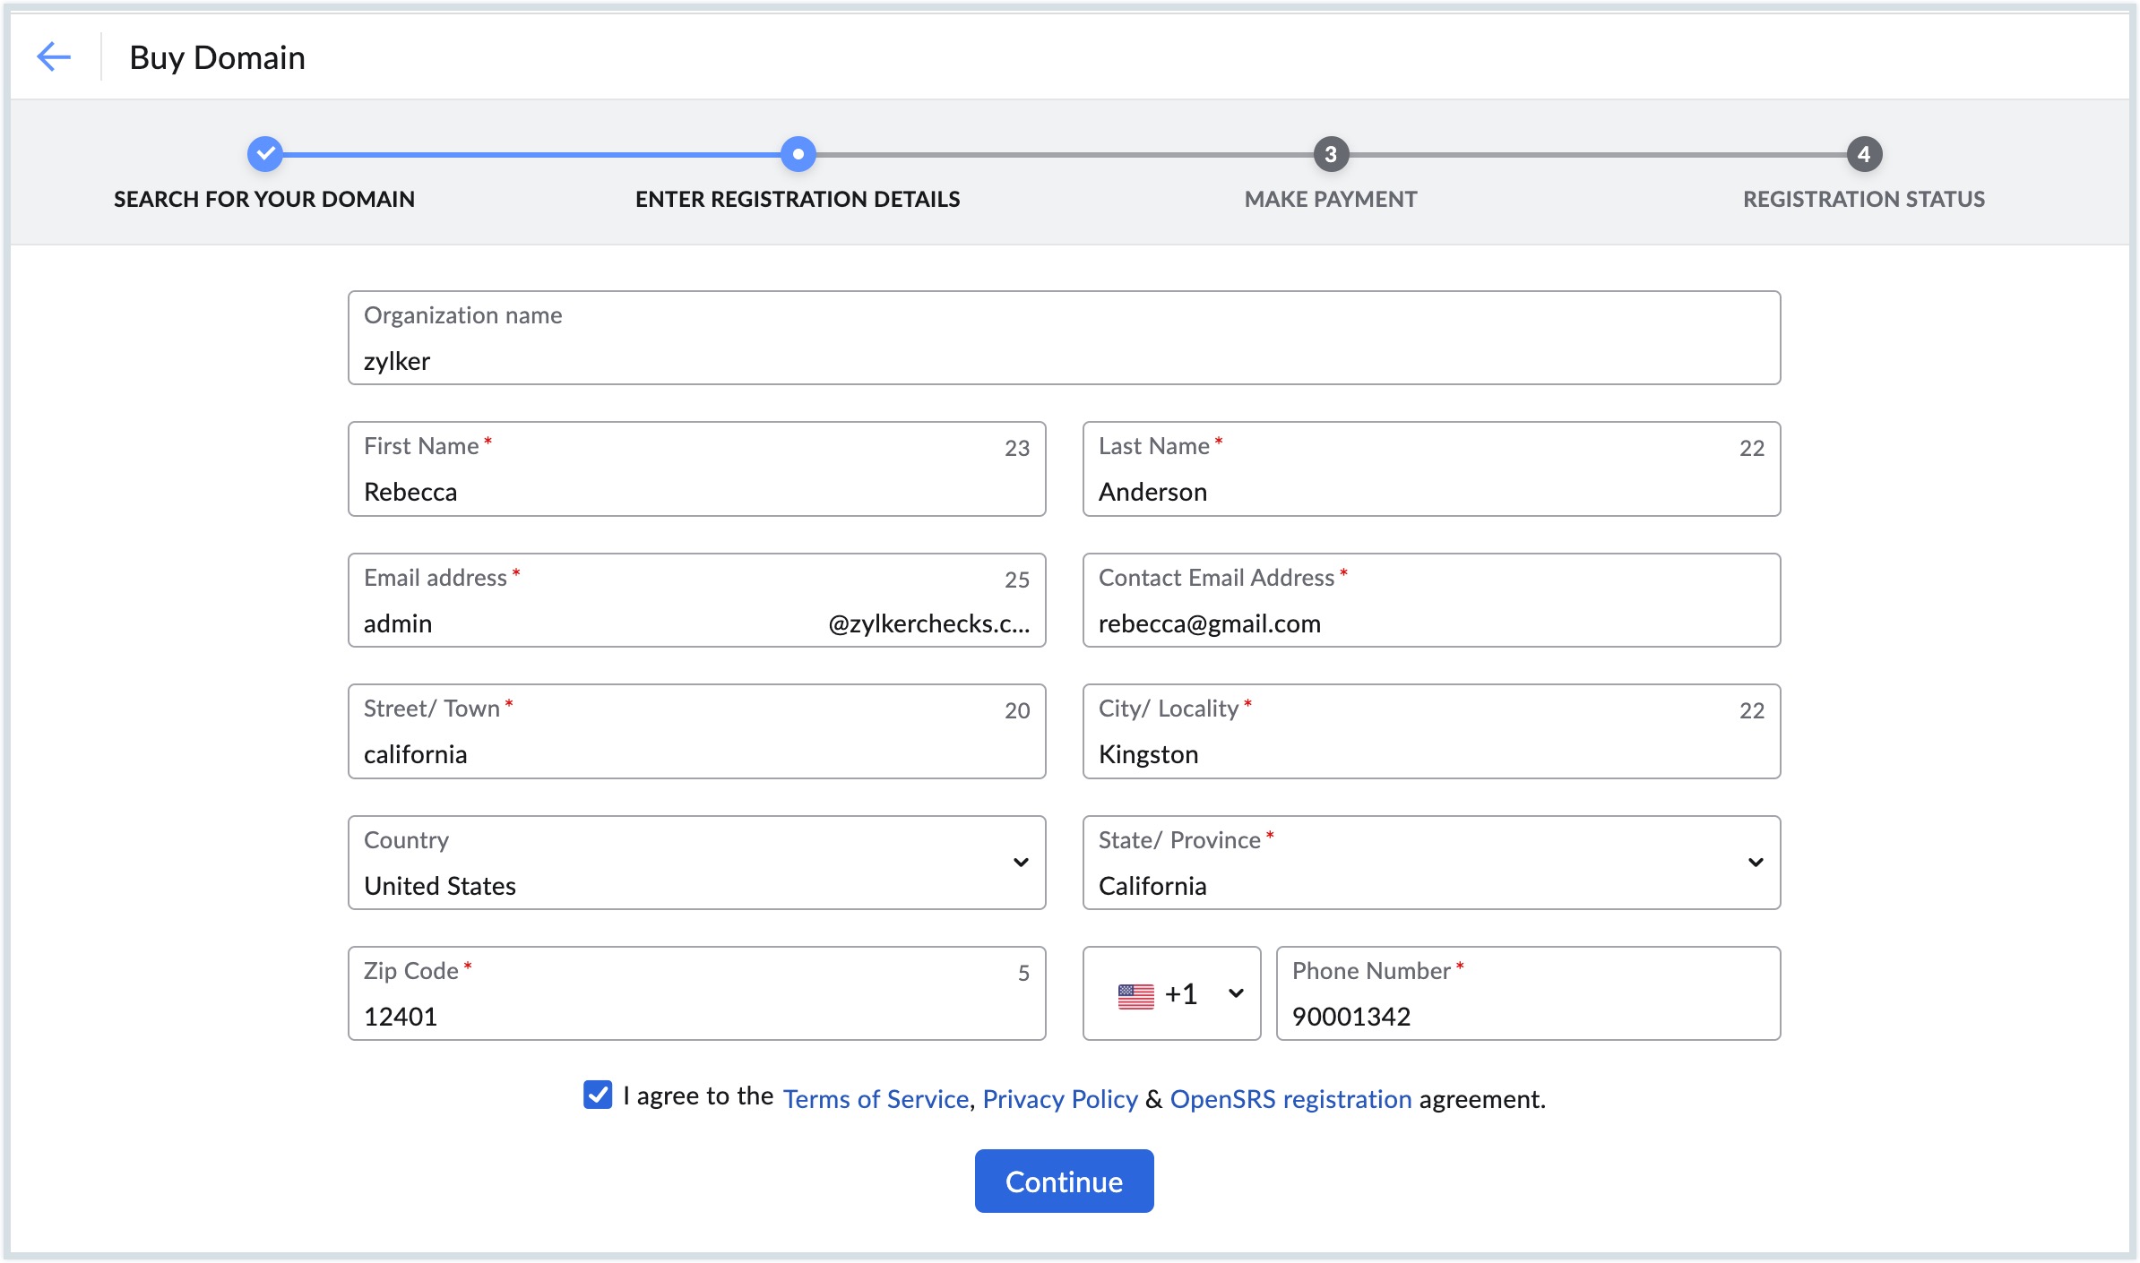
Task: Click the US flag icon
Action: 1135,995
